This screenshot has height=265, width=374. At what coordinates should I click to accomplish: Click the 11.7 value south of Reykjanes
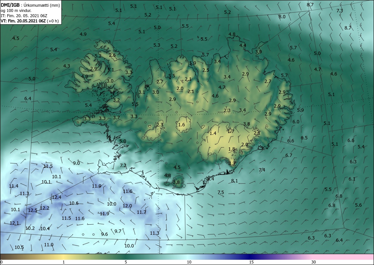[141, 212]
